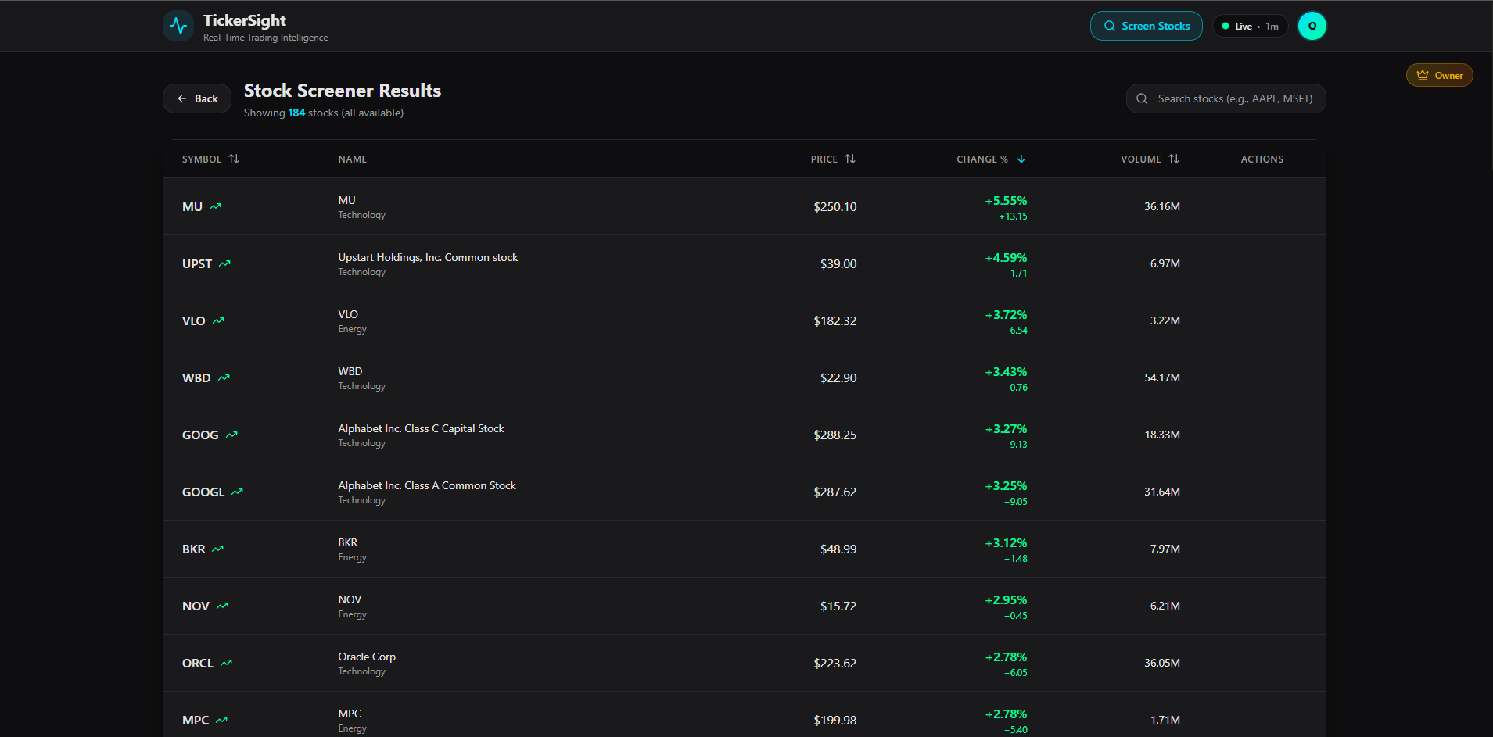Click the crown icon in Owner badge
The height and width of the screenshot is (737, 1493).
point(1423,76)
